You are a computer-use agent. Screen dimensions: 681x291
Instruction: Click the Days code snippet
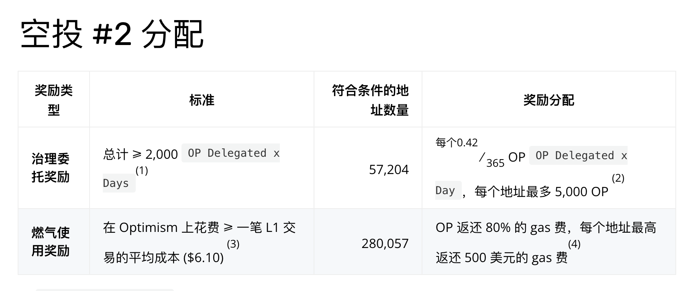[x=119, y=183]
